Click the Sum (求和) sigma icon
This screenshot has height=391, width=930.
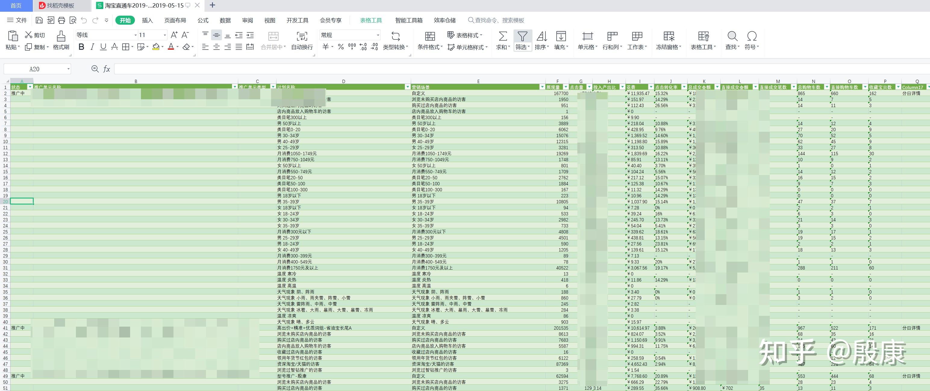[x=503, y=36]
